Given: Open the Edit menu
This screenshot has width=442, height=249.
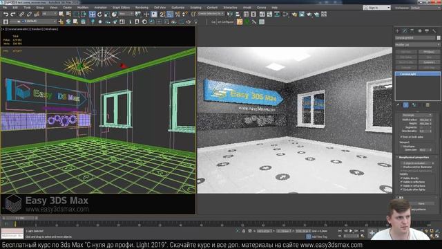Looking at the screenshot, I should click(15, 8).
